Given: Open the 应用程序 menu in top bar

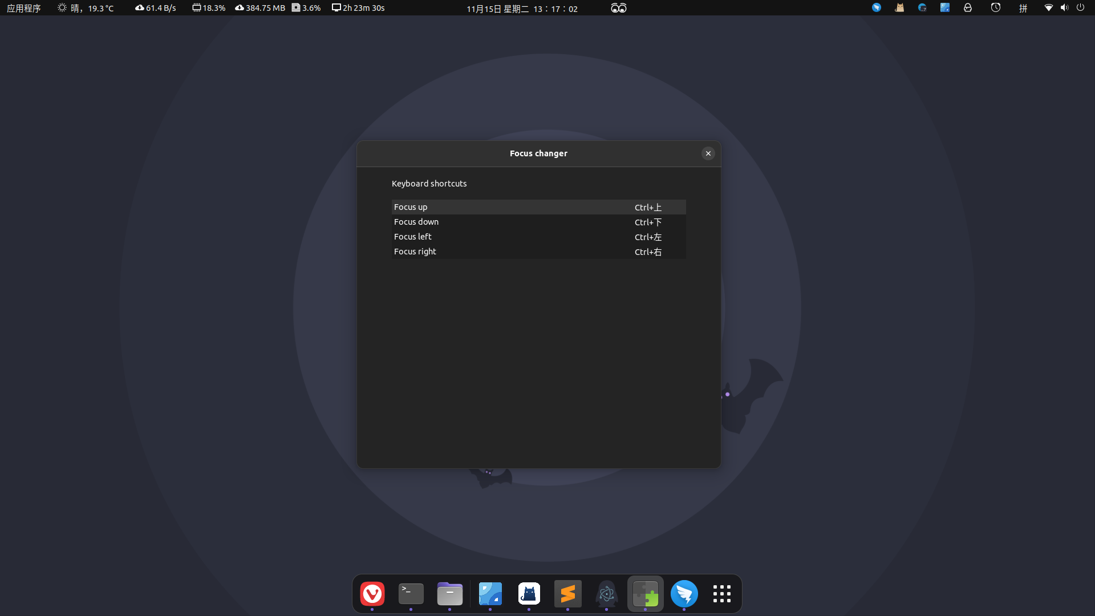Looking at the screenshot, I should point(23,8).
